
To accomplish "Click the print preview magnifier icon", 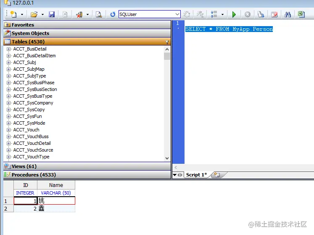I will pos(99,14).
